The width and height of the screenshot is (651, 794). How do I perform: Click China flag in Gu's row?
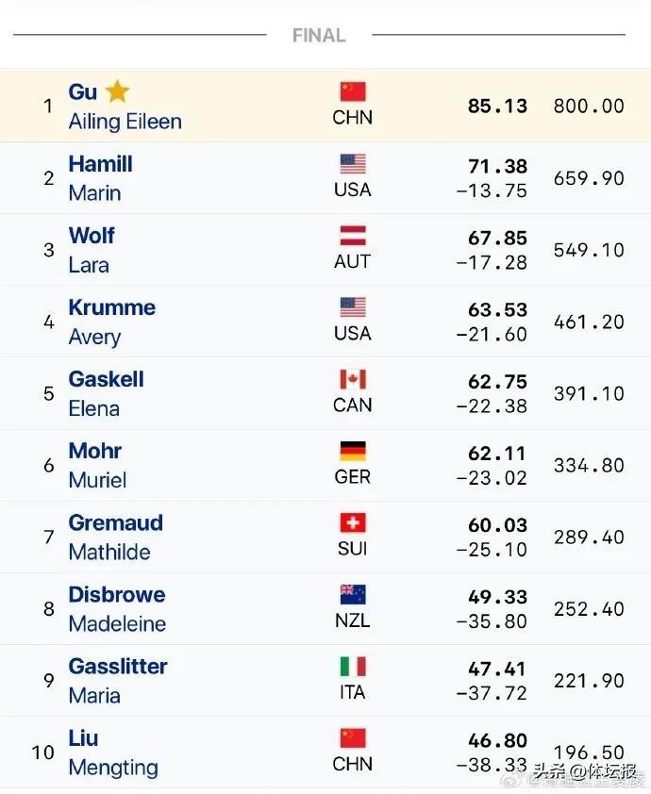tap(353, 91)
